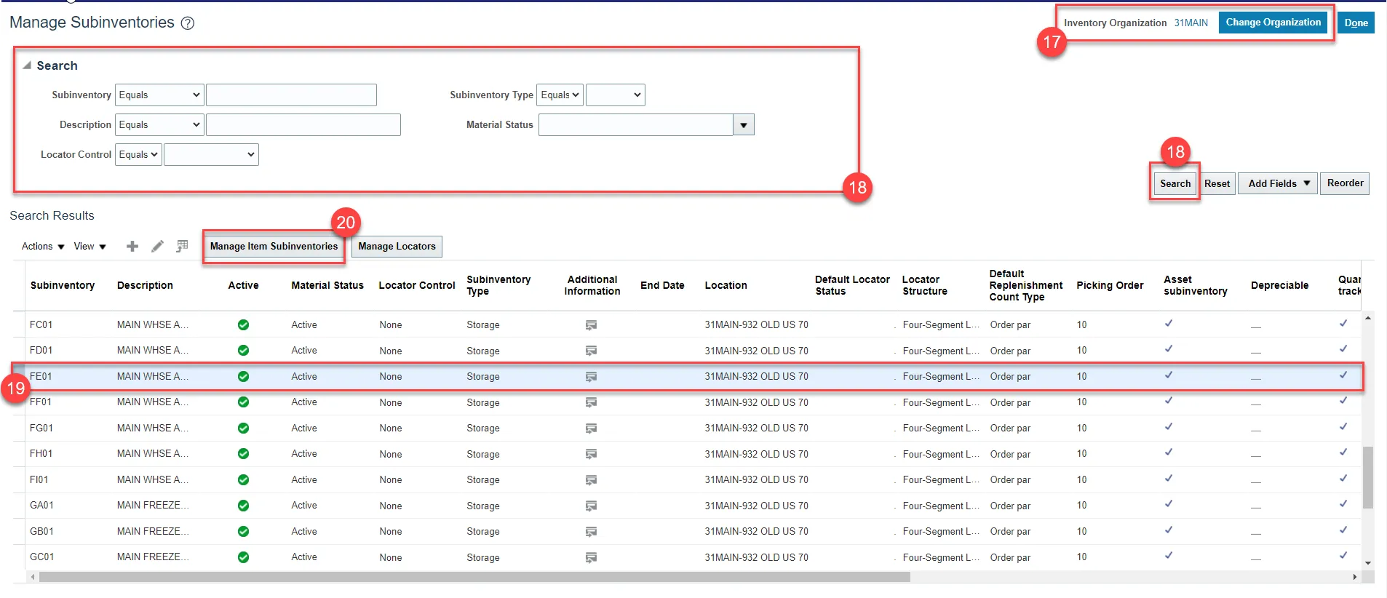Viewport: 1387px width, 598px height.
Task: Open Additional Information icon for GA01 row
Action: 591,506
